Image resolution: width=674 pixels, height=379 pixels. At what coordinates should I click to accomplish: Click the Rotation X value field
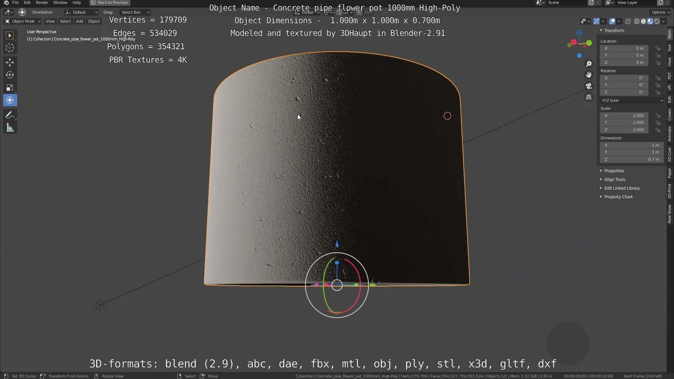coord(624,78)
